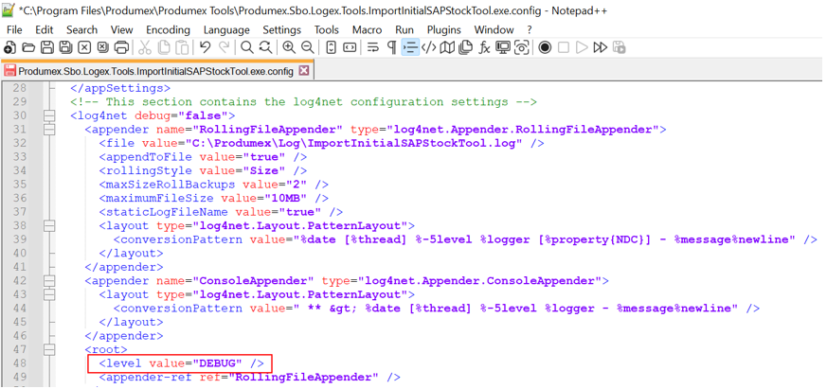Toggle synchronized vertical scrolling
This screenshot has width=827, height=389.
(x=331, y=48)
